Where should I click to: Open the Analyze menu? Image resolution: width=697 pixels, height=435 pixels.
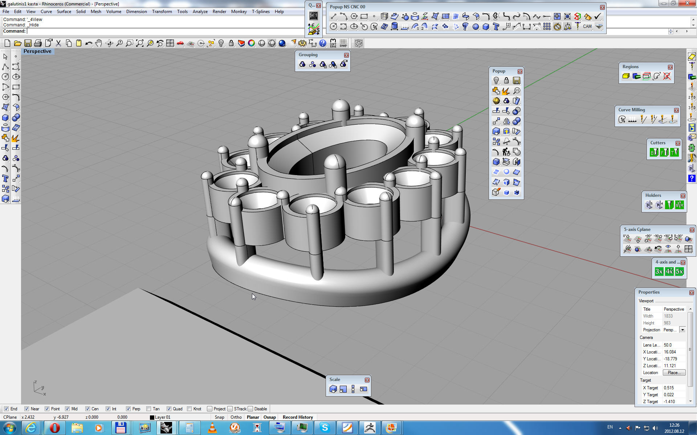200,12
